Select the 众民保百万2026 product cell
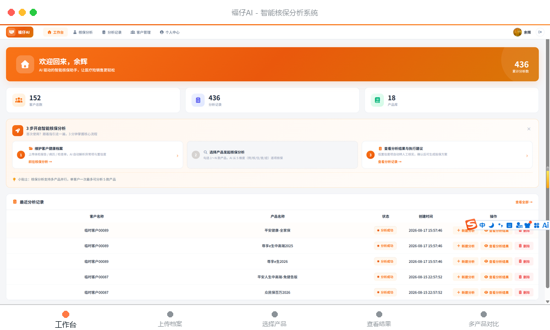Screen dimensions: 550x330 point(277,292)
